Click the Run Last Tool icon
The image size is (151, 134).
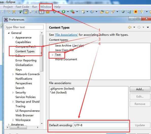[x=73, y=12]
